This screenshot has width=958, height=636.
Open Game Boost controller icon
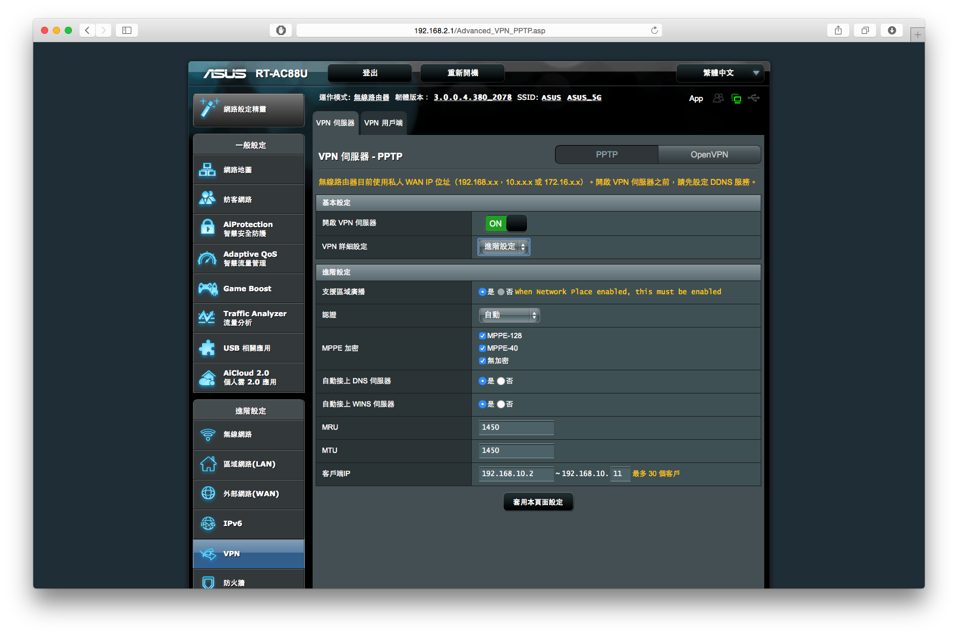point(208,289)
